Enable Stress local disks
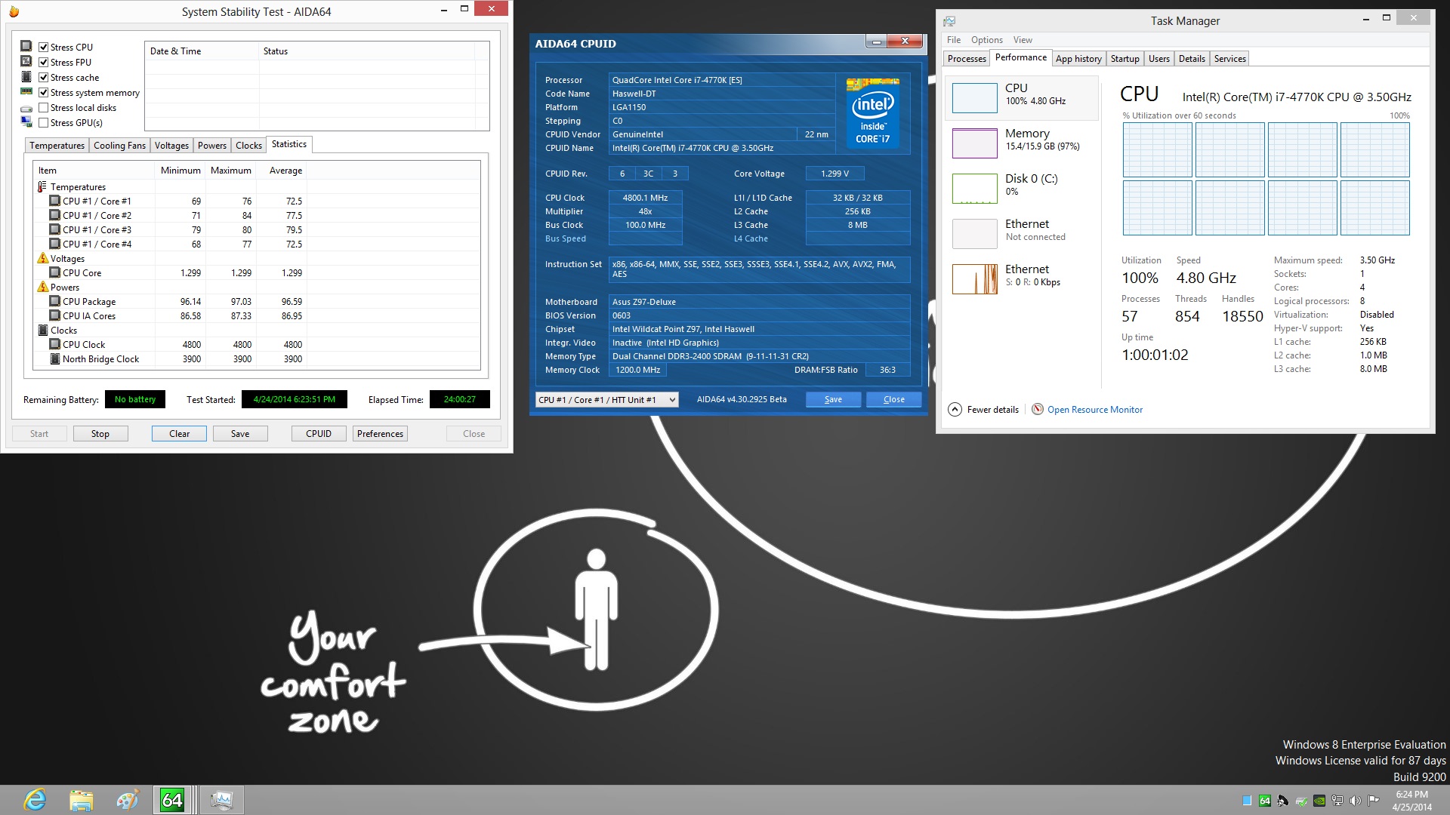The image size is (1450, 815). (44, 107)
